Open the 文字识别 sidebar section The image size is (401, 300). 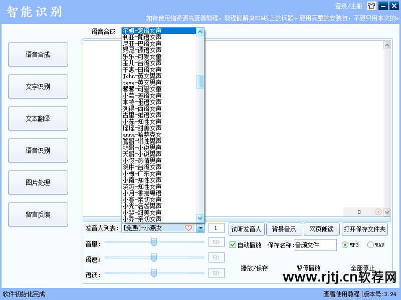click(x=38, y=86)
